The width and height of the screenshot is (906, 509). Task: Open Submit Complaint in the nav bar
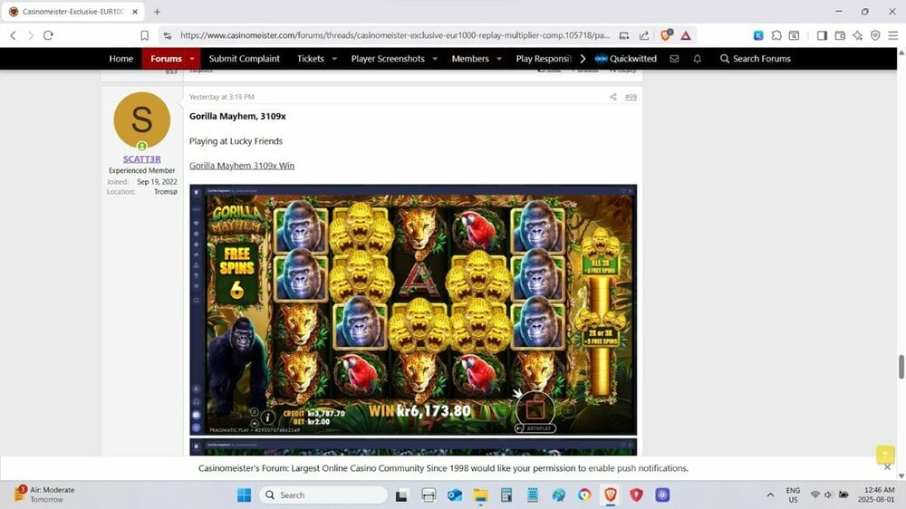coord(245,58)
